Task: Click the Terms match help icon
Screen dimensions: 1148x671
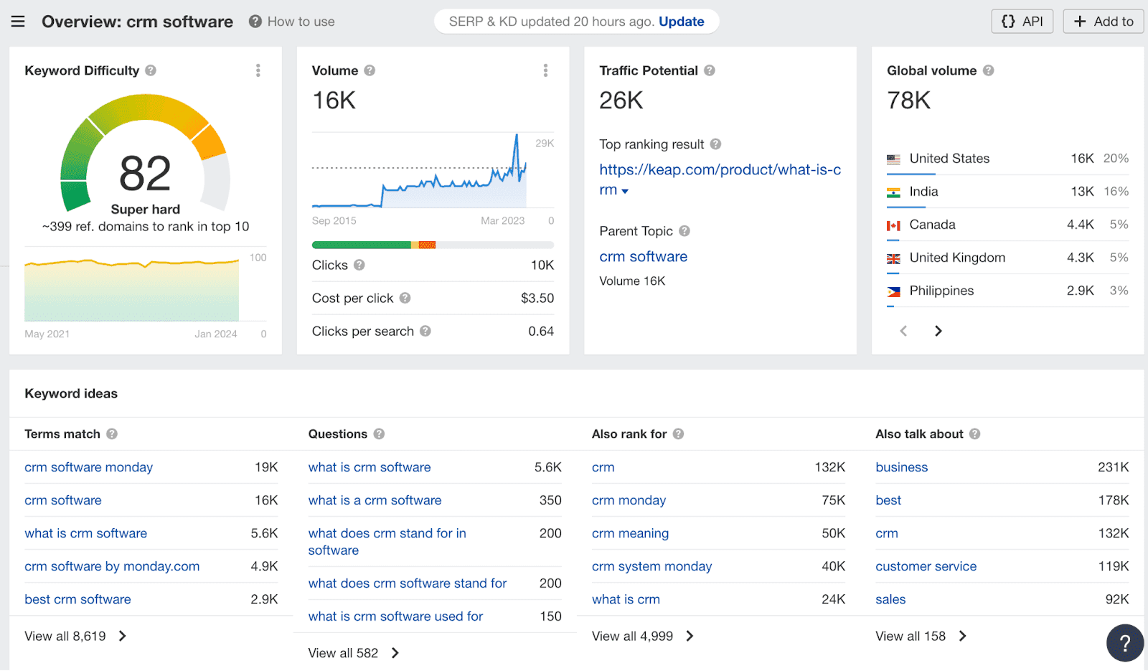Action: [x=112, y=433]
